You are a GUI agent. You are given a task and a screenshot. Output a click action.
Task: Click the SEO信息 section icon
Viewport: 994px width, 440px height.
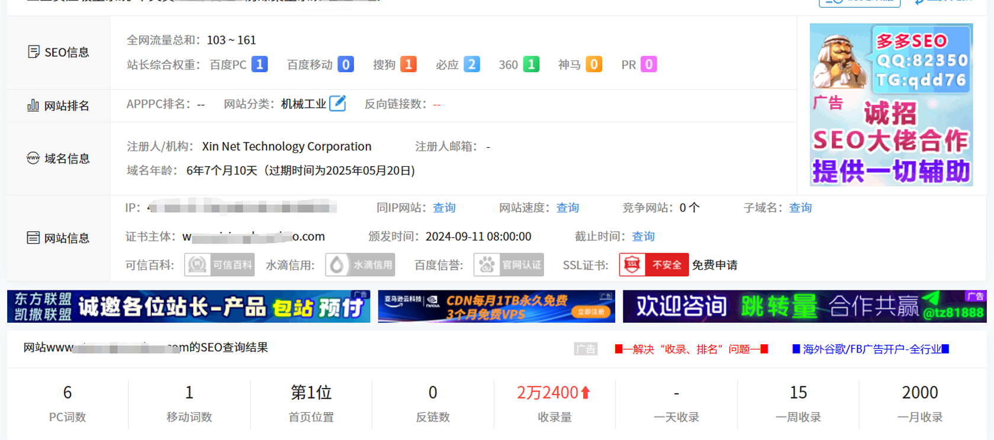(x=34, y=52)
